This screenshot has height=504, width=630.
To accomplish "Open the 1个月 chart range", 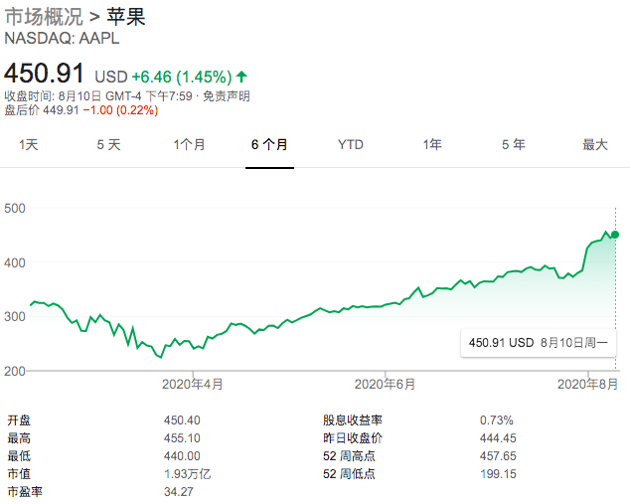I will (x=189, y=145).
